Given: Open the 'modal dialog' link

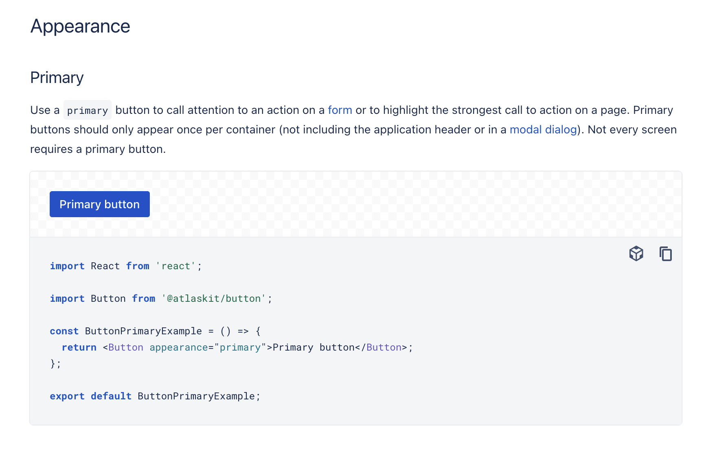Looking at the screenshot, I should click(x=543, y=130).
